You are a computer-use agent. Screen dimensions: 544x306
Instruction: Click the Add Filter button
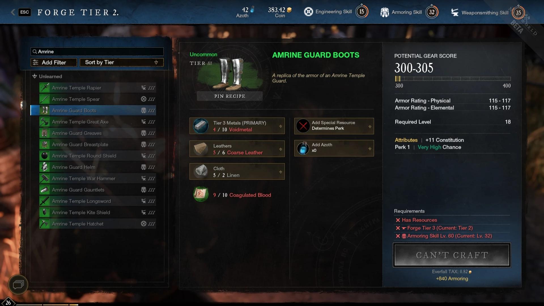54,62
